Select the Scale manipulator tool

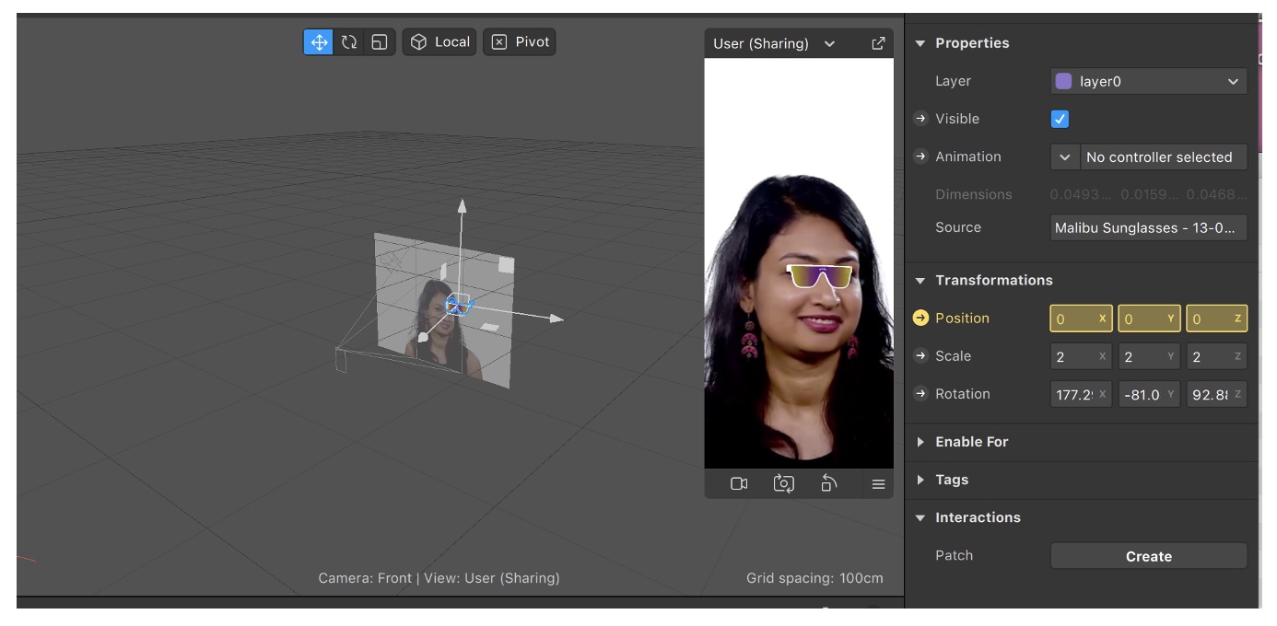[x=380, y=42]
